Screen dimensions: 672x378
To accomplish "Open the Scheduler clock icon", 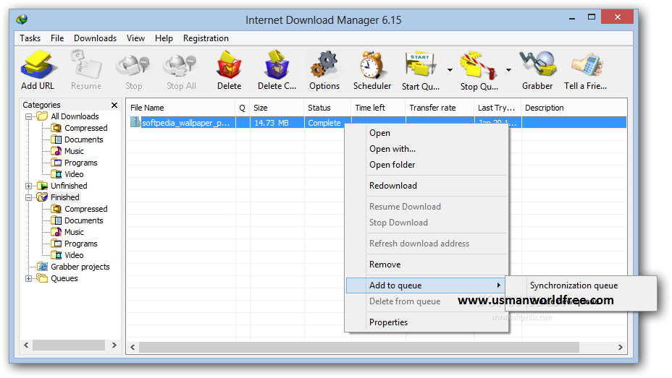I will click(371, 65).
